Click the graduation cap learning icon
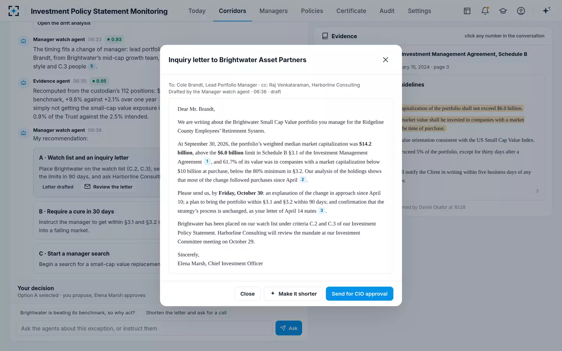The width and height of the screenshot is (562, 351). pyautogui.click(x=503, y=11)
